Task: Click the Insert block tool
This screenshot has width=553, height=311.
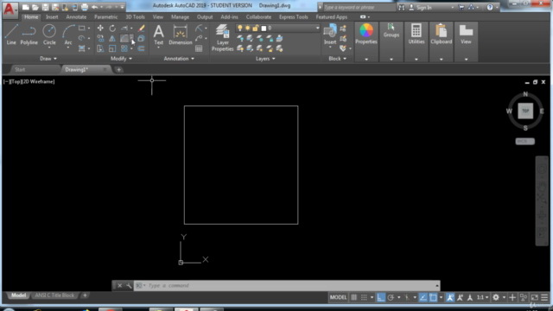Action: pyautogui.click(x=330, y=35)
